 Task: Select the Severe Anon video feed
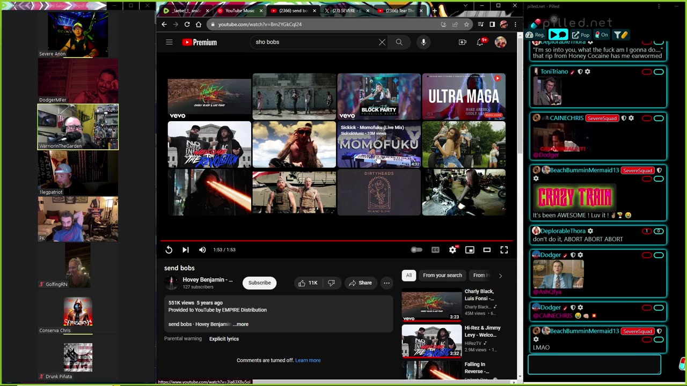pos(78,34)
